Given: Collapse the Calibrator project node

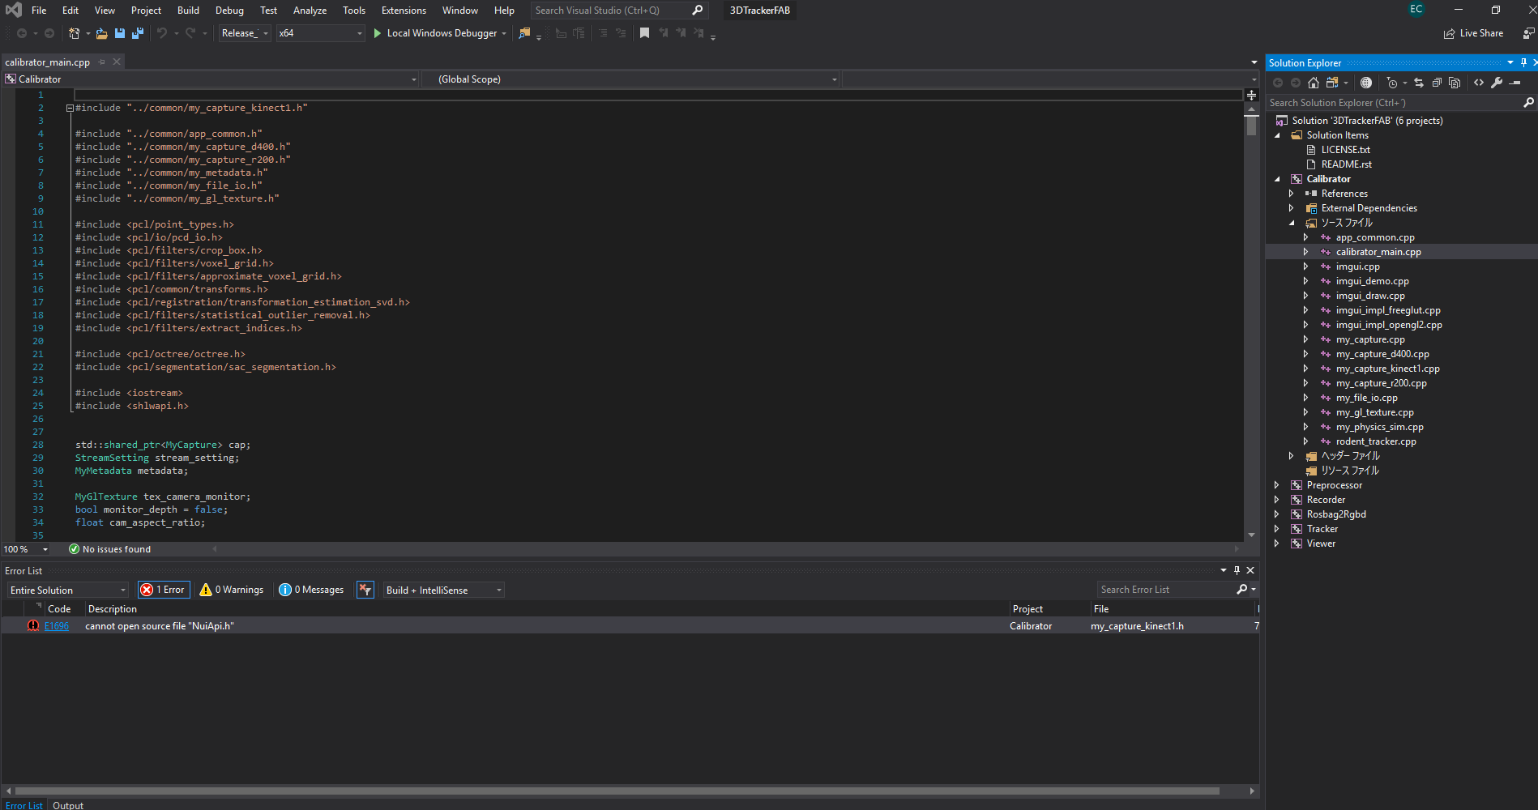Looking at the screenshot, I should pos(1278,179).
